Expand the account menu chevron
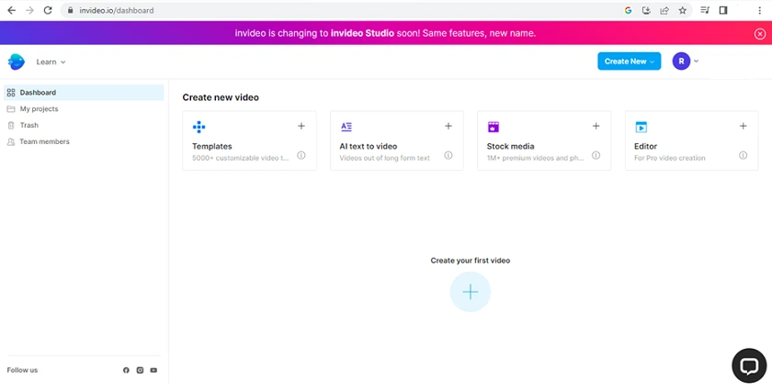 click(697, 61)
